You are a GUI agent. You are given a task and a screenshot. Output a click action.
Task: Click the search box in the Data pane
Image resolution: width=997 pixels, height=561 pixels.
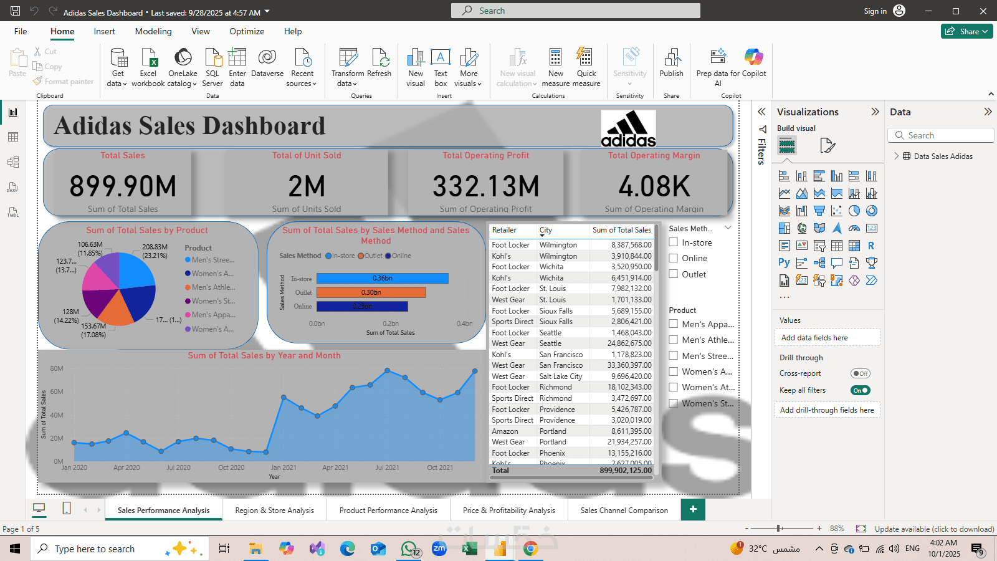[x=940, y=135]
